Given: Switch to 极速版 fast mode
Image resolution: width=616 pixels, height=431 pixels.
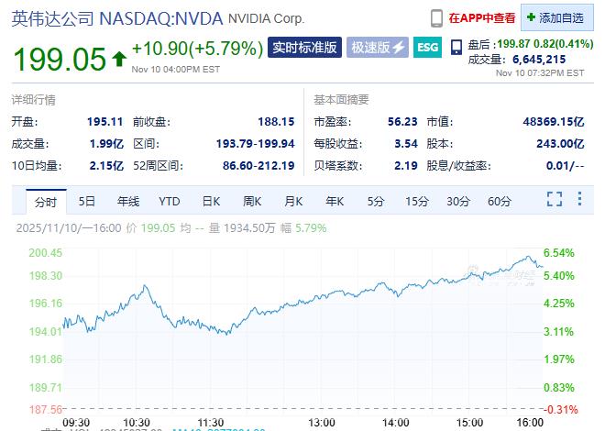Looking at the screenshot, I should [378, 48].
